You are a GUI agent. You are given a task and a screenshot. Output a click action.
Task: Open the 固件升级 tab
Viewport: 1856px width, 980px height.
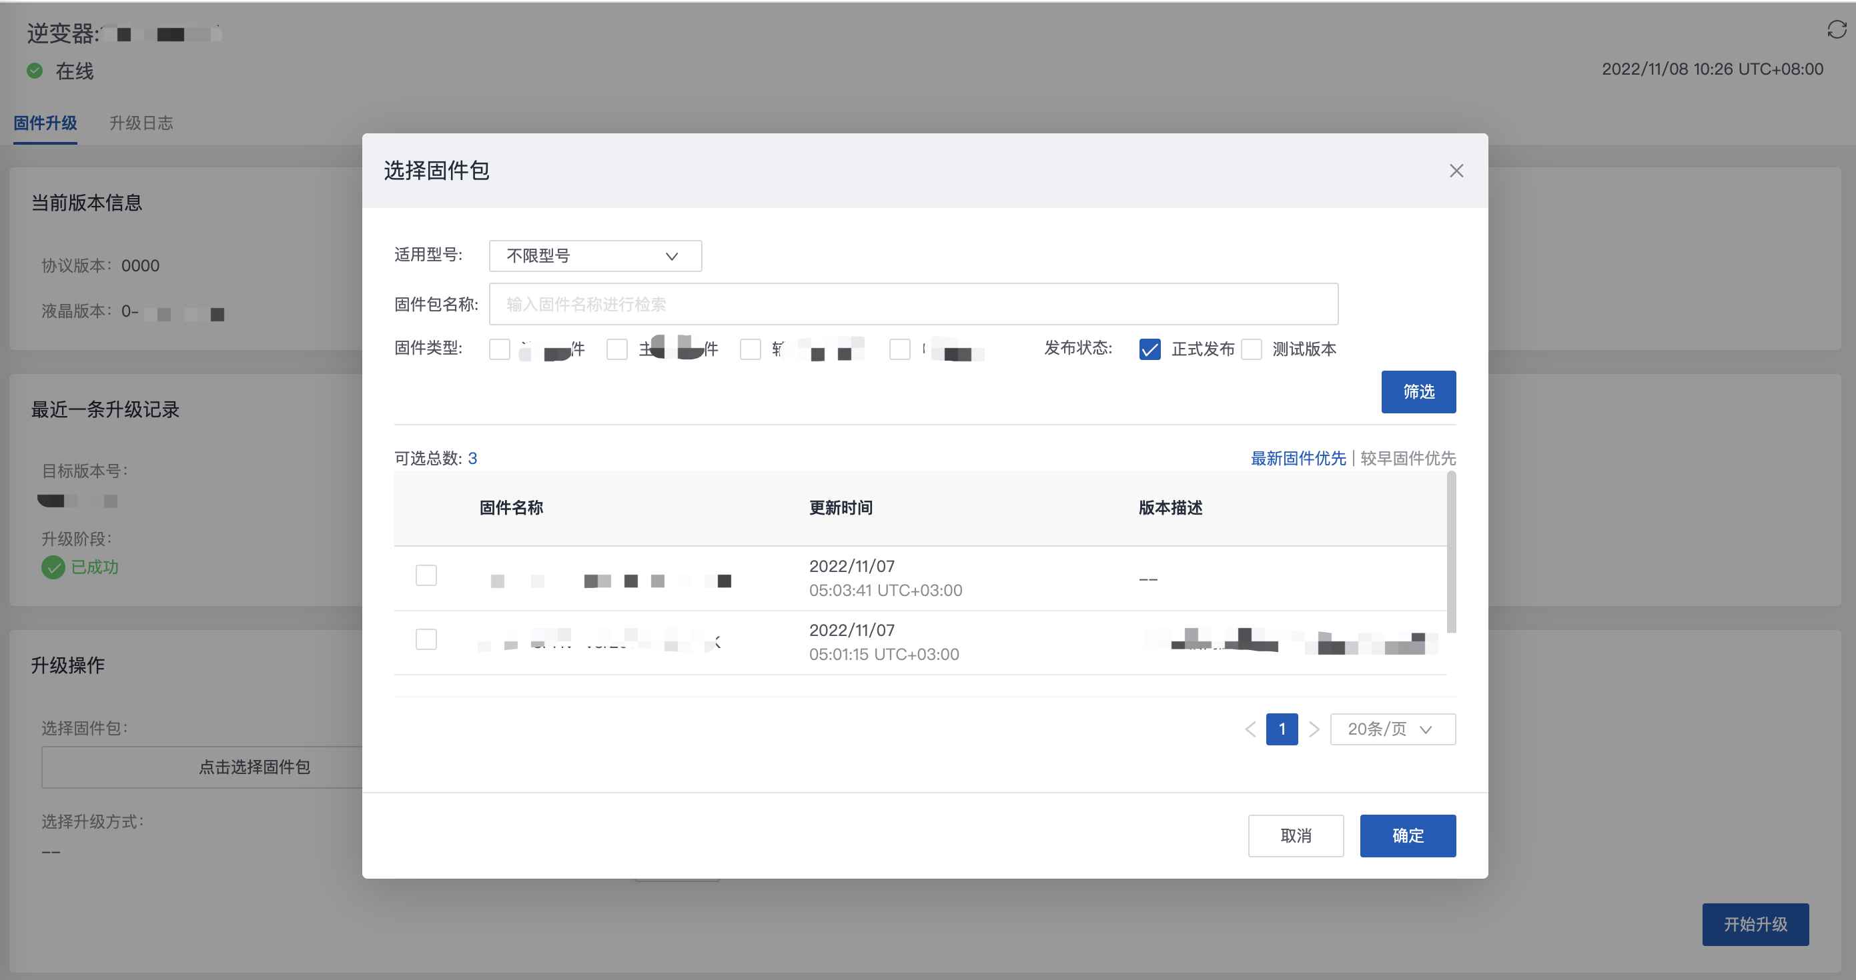45,123
